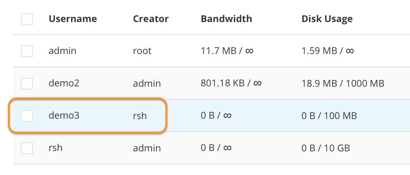The width and height of the screenshot is (410, 175).
Task: Click creator rsh in the demo3 row
Action: 140,116
